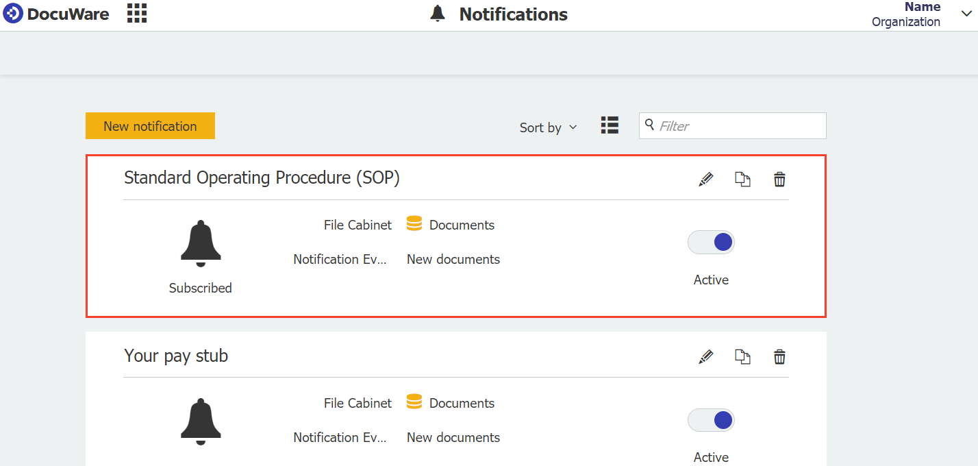
Task: Click the Your pay stub title
Action: (x=176, y=356)
